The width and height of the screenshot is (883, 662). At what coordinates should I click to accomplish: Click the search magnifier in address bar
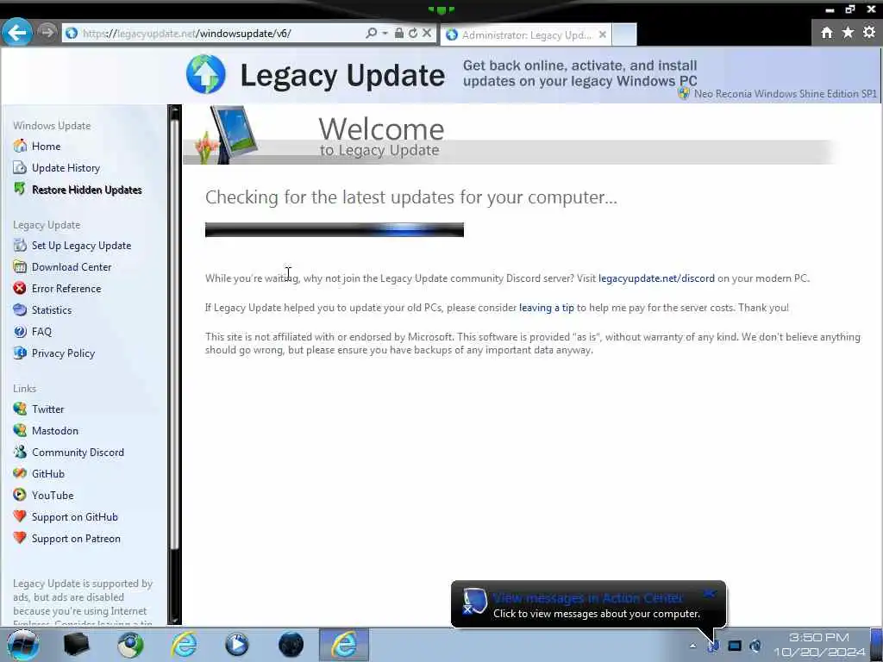pos(371,34)
